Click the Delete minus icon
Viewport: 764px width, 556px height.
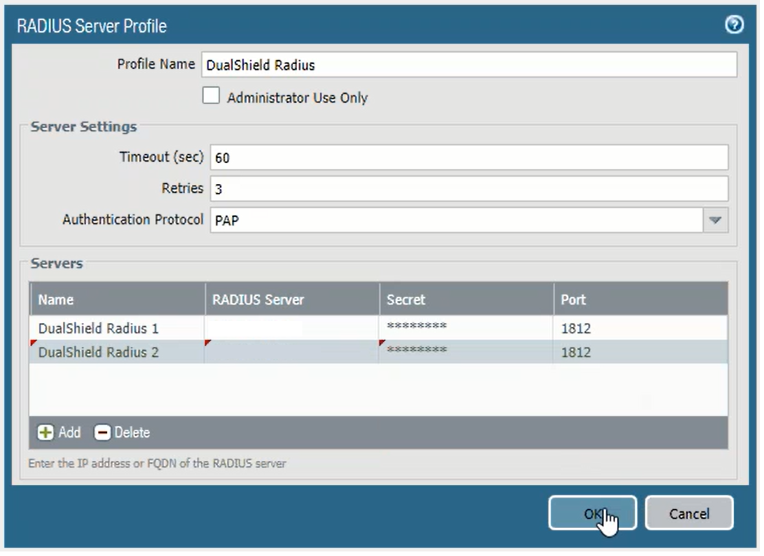tap(102, 432)
